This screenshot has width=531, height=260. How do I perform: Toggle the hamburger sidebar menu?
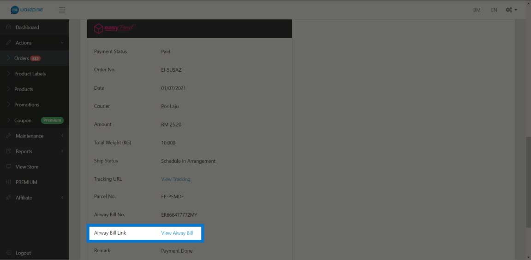click(62, 10)
